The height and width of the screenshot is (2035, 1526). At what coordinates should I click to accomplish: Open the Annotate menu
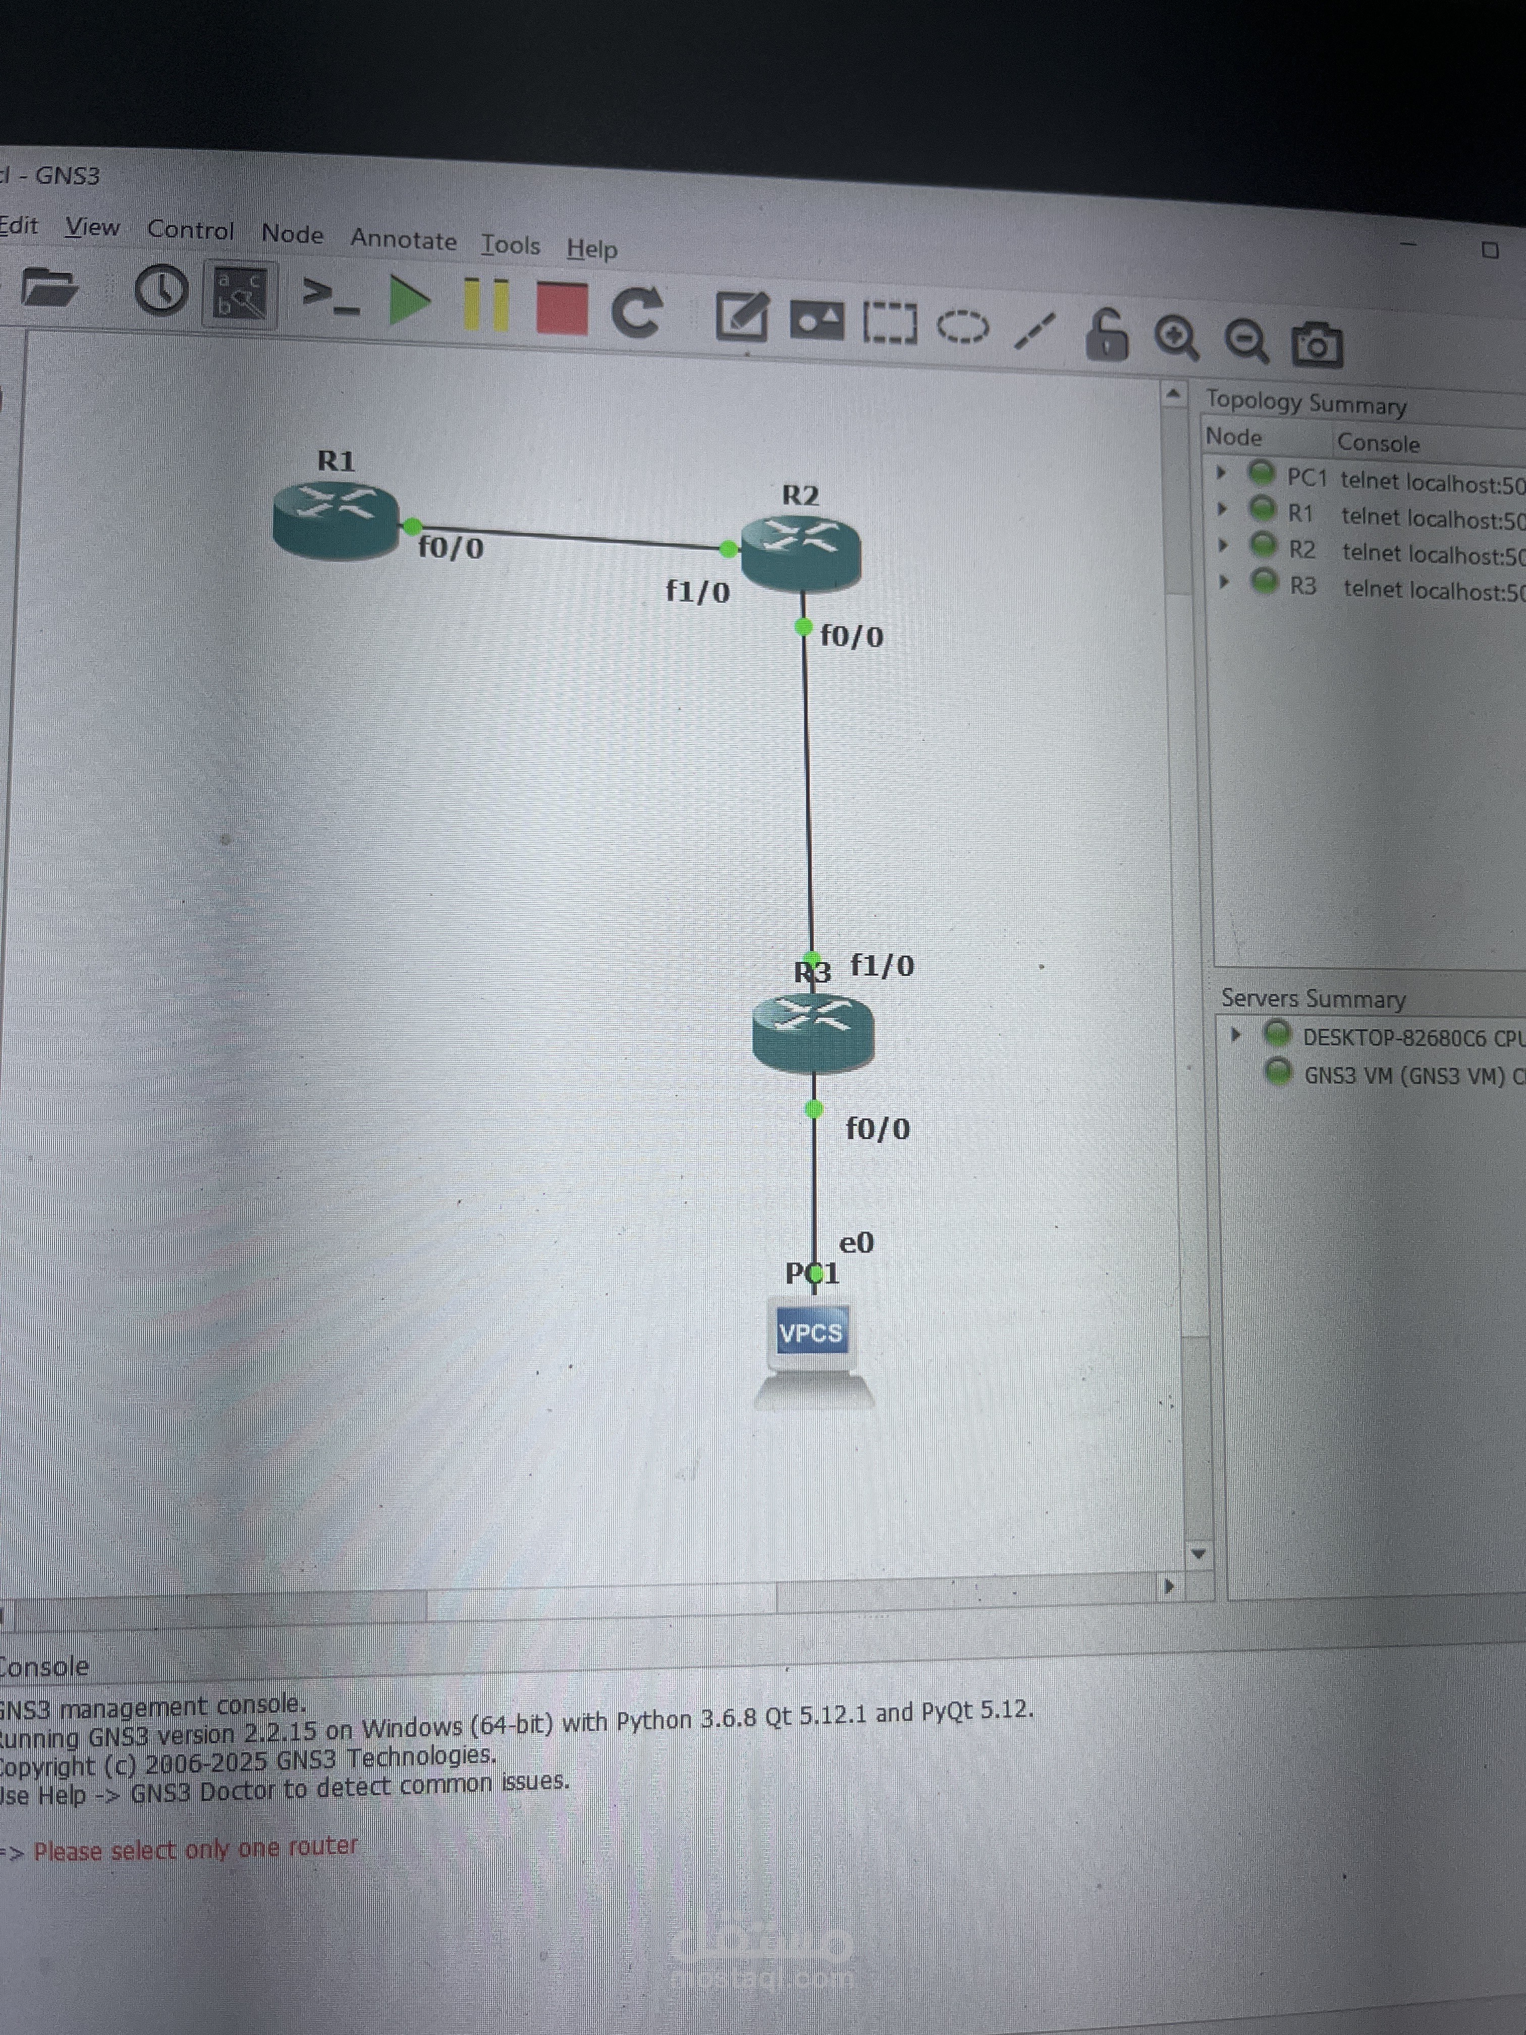click(403, 240)
